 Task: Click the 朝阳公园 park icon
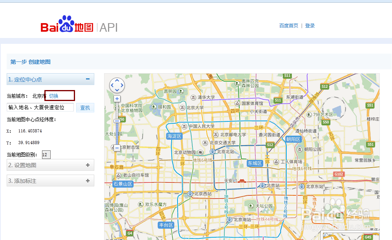click(x=300, y=149)
